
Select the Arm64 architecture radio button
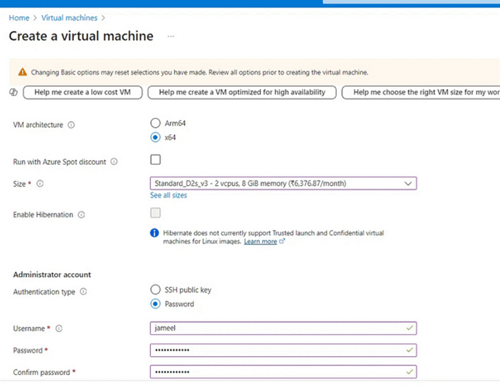tap(155, 123)
